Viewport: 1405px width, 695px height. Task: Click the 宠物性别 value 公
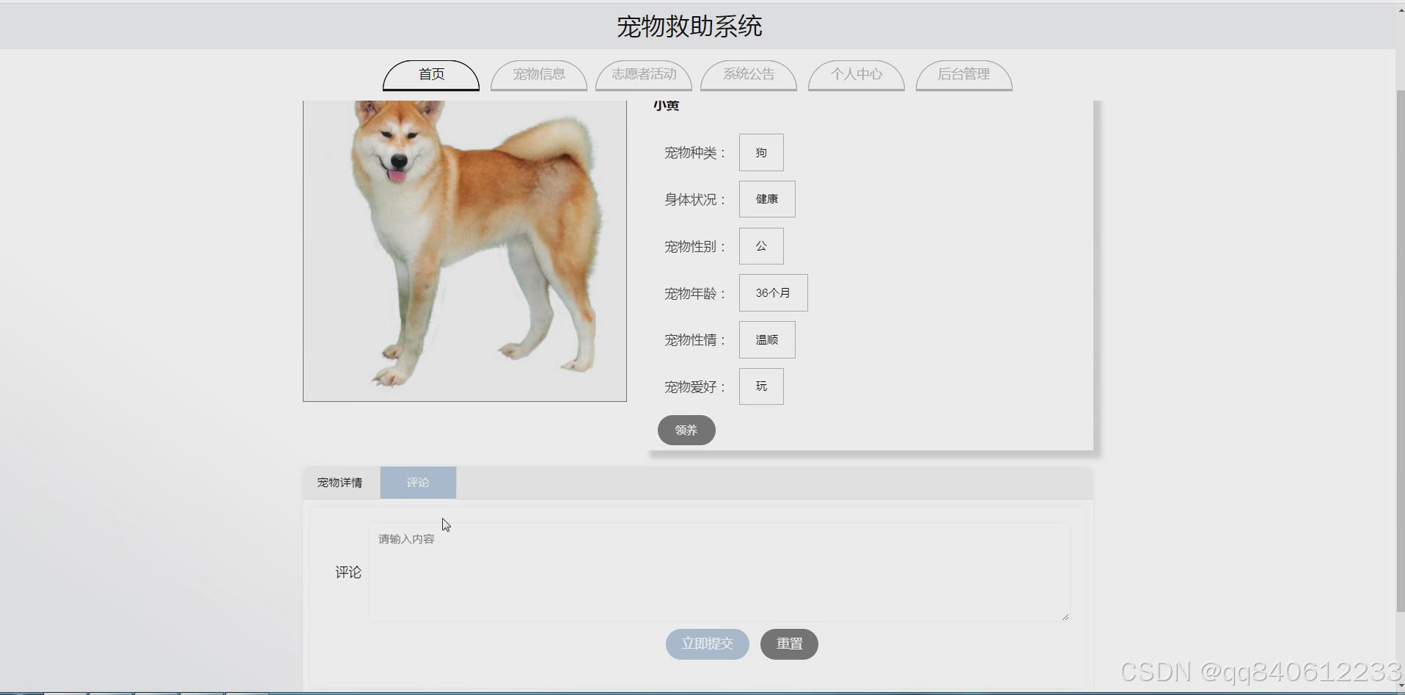[761, 246]
